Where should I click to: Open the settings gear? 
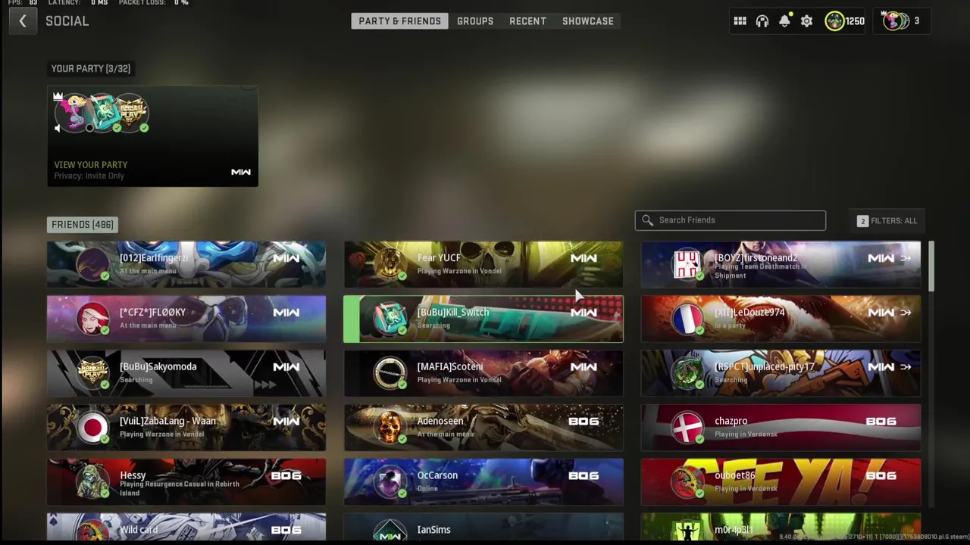coord(807,21)
